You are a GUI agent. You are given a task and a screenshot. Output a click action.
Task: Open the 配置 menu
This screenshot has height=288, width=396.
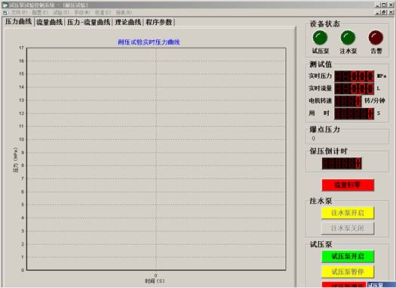(x=40, y=12)
